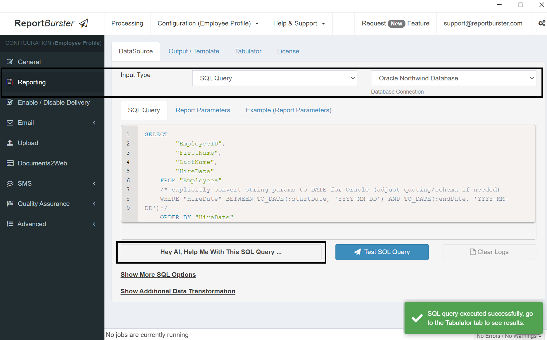Click the Upload icon in sidebar
The height and width of the screenshot is (340, 547).
tap(10, 143)
